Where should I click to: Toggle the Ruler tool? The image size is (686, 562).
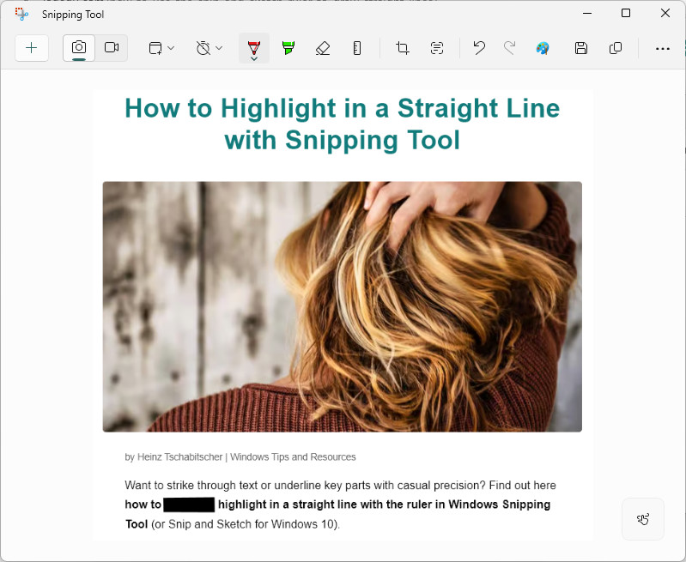point(357,48)
